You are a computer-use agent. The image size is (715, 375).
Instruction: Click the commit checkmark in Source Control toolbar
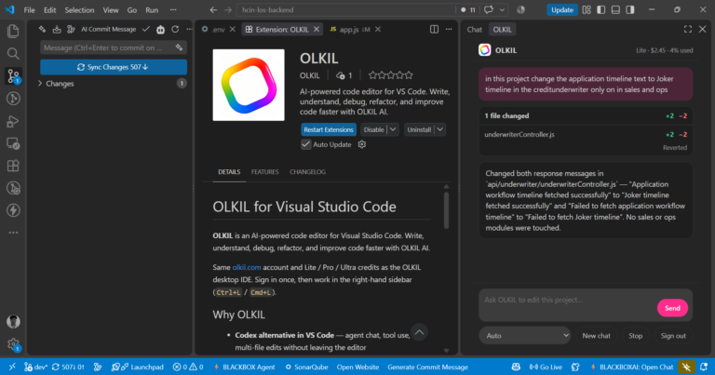pyautogui.click(x=146, y=29)
